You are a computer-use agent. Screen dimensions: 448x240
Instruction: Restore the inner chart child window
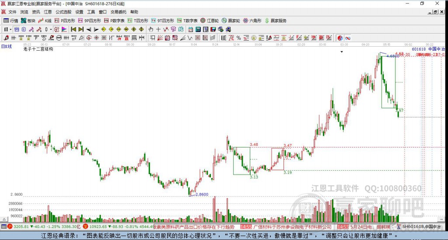[436, 12]
